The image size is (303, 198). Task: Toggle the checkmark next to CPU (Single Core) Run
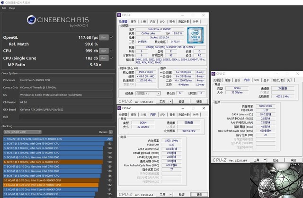click(112, 58)
